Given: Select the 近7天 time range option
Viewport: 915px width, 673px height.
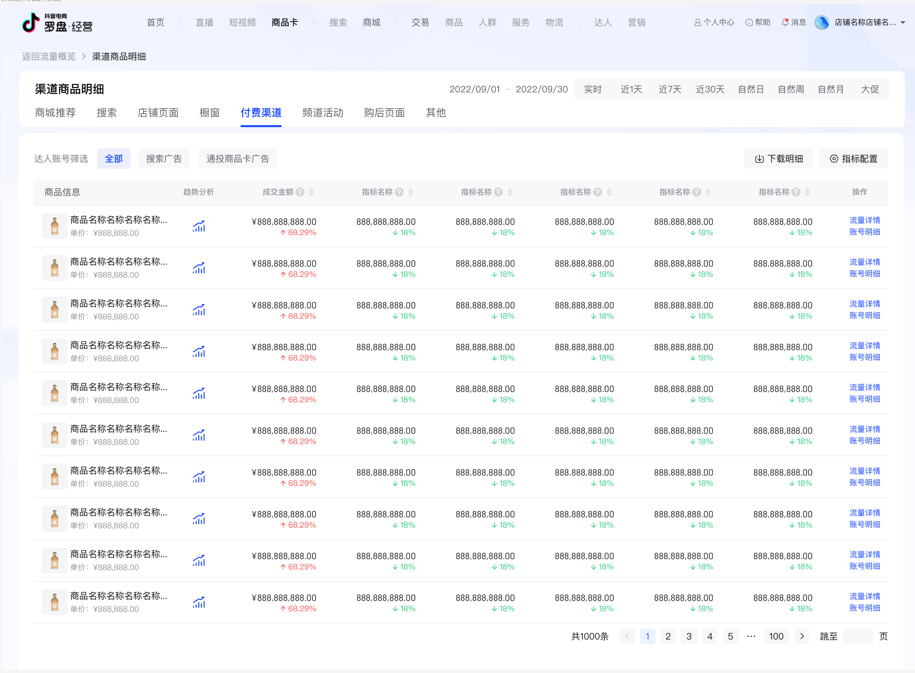Looking at the screenshot, I should (670, 89).
